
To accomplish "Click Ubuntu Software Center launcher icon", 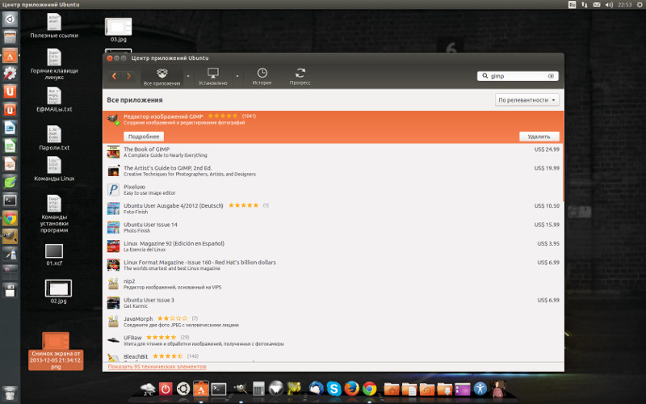I will (x=10, y=55).
